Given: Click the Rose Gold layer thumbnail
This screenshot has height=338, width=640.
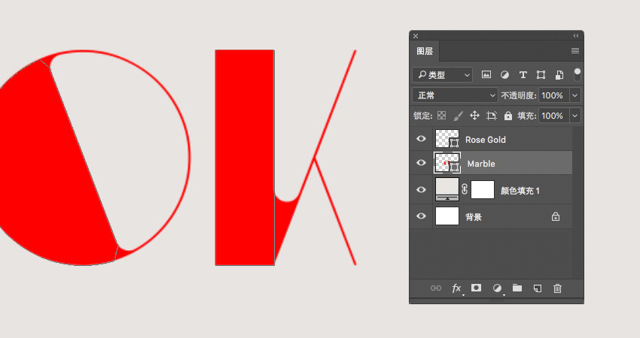Looking at the screenshot, I should (447, 139).
